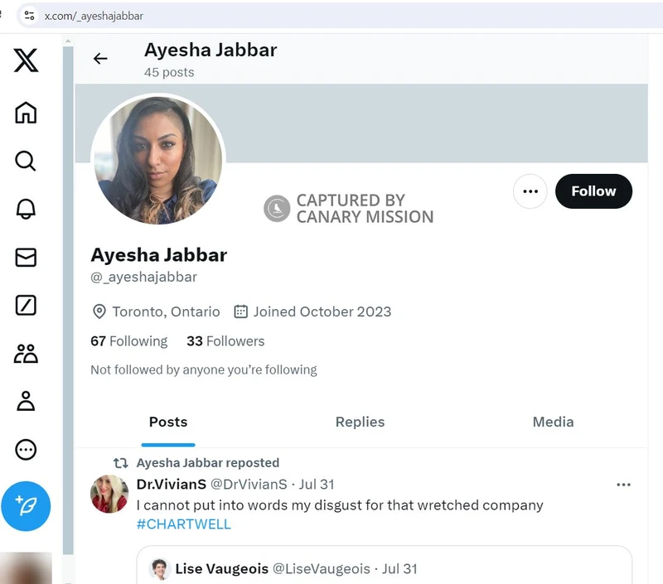Open the Explore search icon
This screenshot has width=663, height=584.
click(25, 162)
